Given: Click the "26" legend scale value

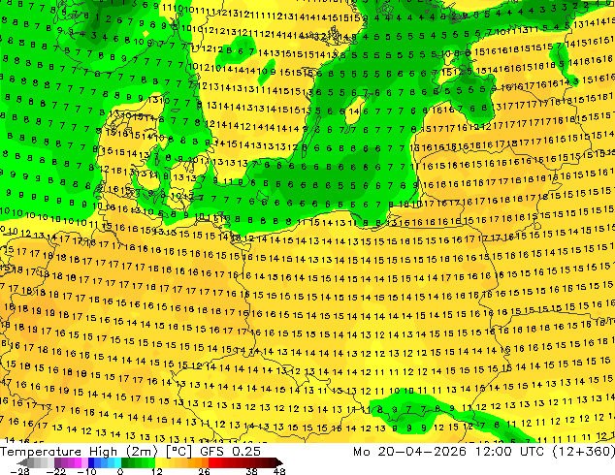Looking at the screenshot, I should (204, 471).
